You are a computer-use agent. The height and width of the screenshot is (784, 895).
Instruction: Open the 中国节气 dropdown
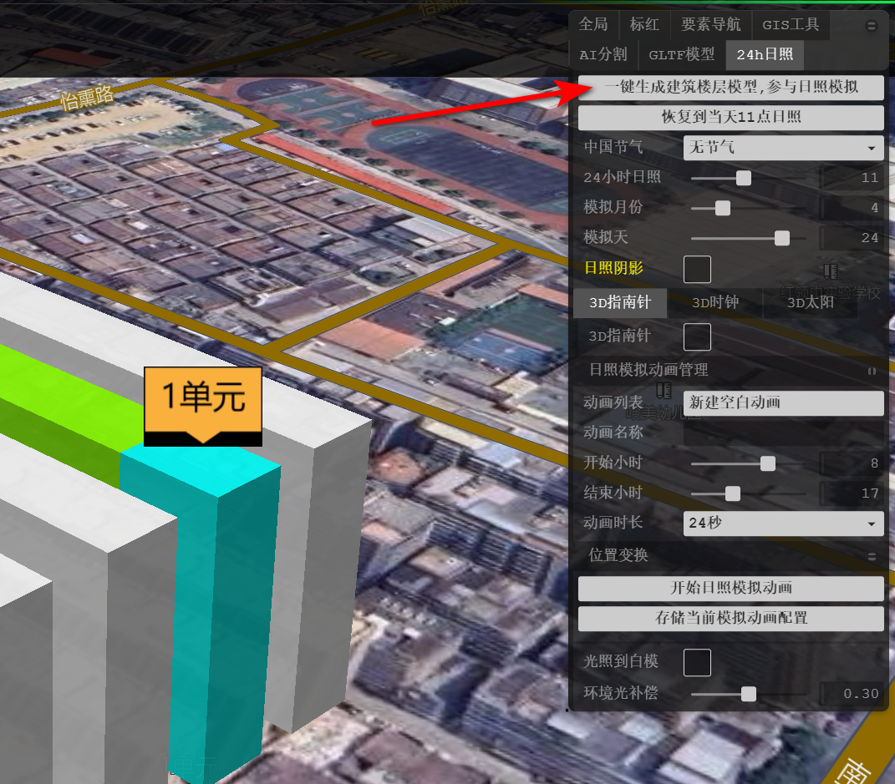click(x=783, y=148)
